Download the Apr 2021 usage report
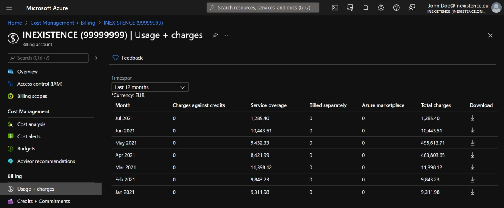 click(473, 155)
